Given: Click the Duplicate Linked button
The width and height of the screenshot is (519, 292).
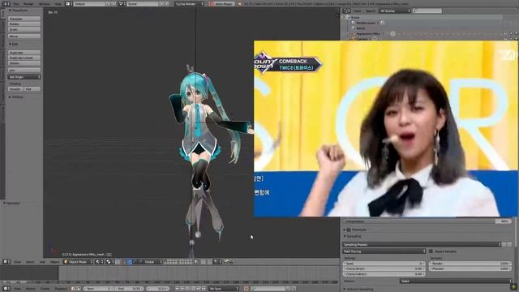Looking at the screenshot, I should click(x=24, y=58).
